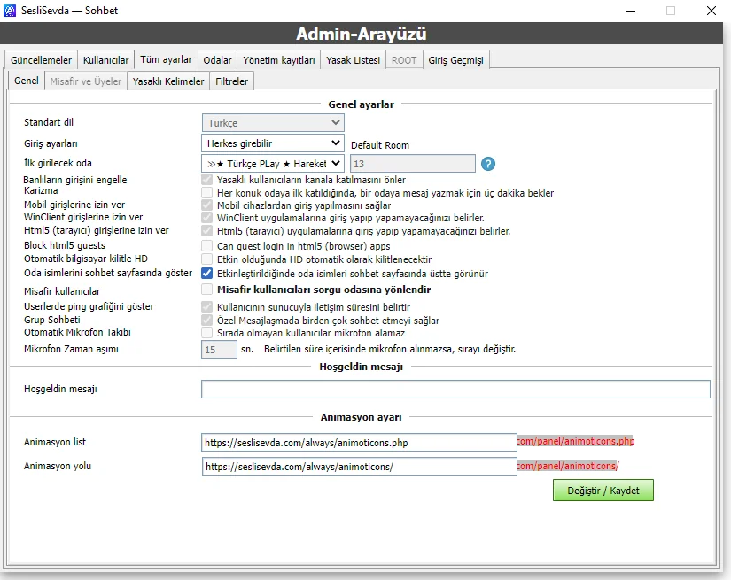Viewport: 731px width, 580px height.
Task: Click the Default Room number field
Action: tap(413, 164)
